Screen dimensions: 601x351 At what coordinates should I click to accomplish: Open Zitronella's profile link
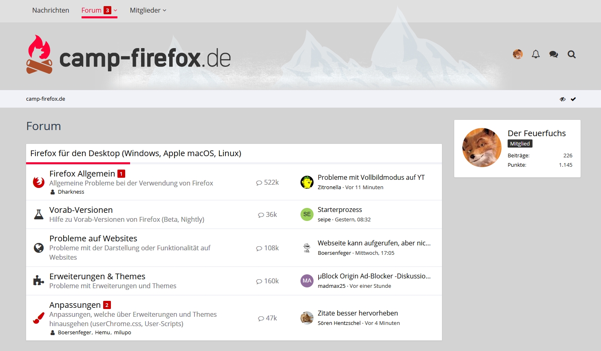tap(329, 188)
